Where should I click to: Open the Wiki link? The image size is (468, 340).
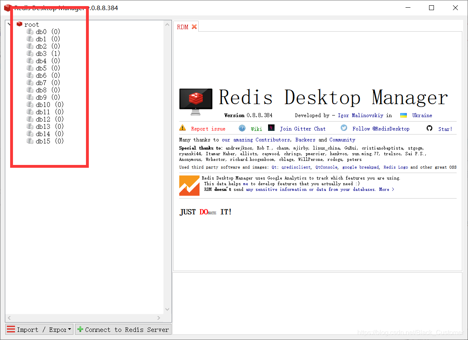(x=256, y=129)
